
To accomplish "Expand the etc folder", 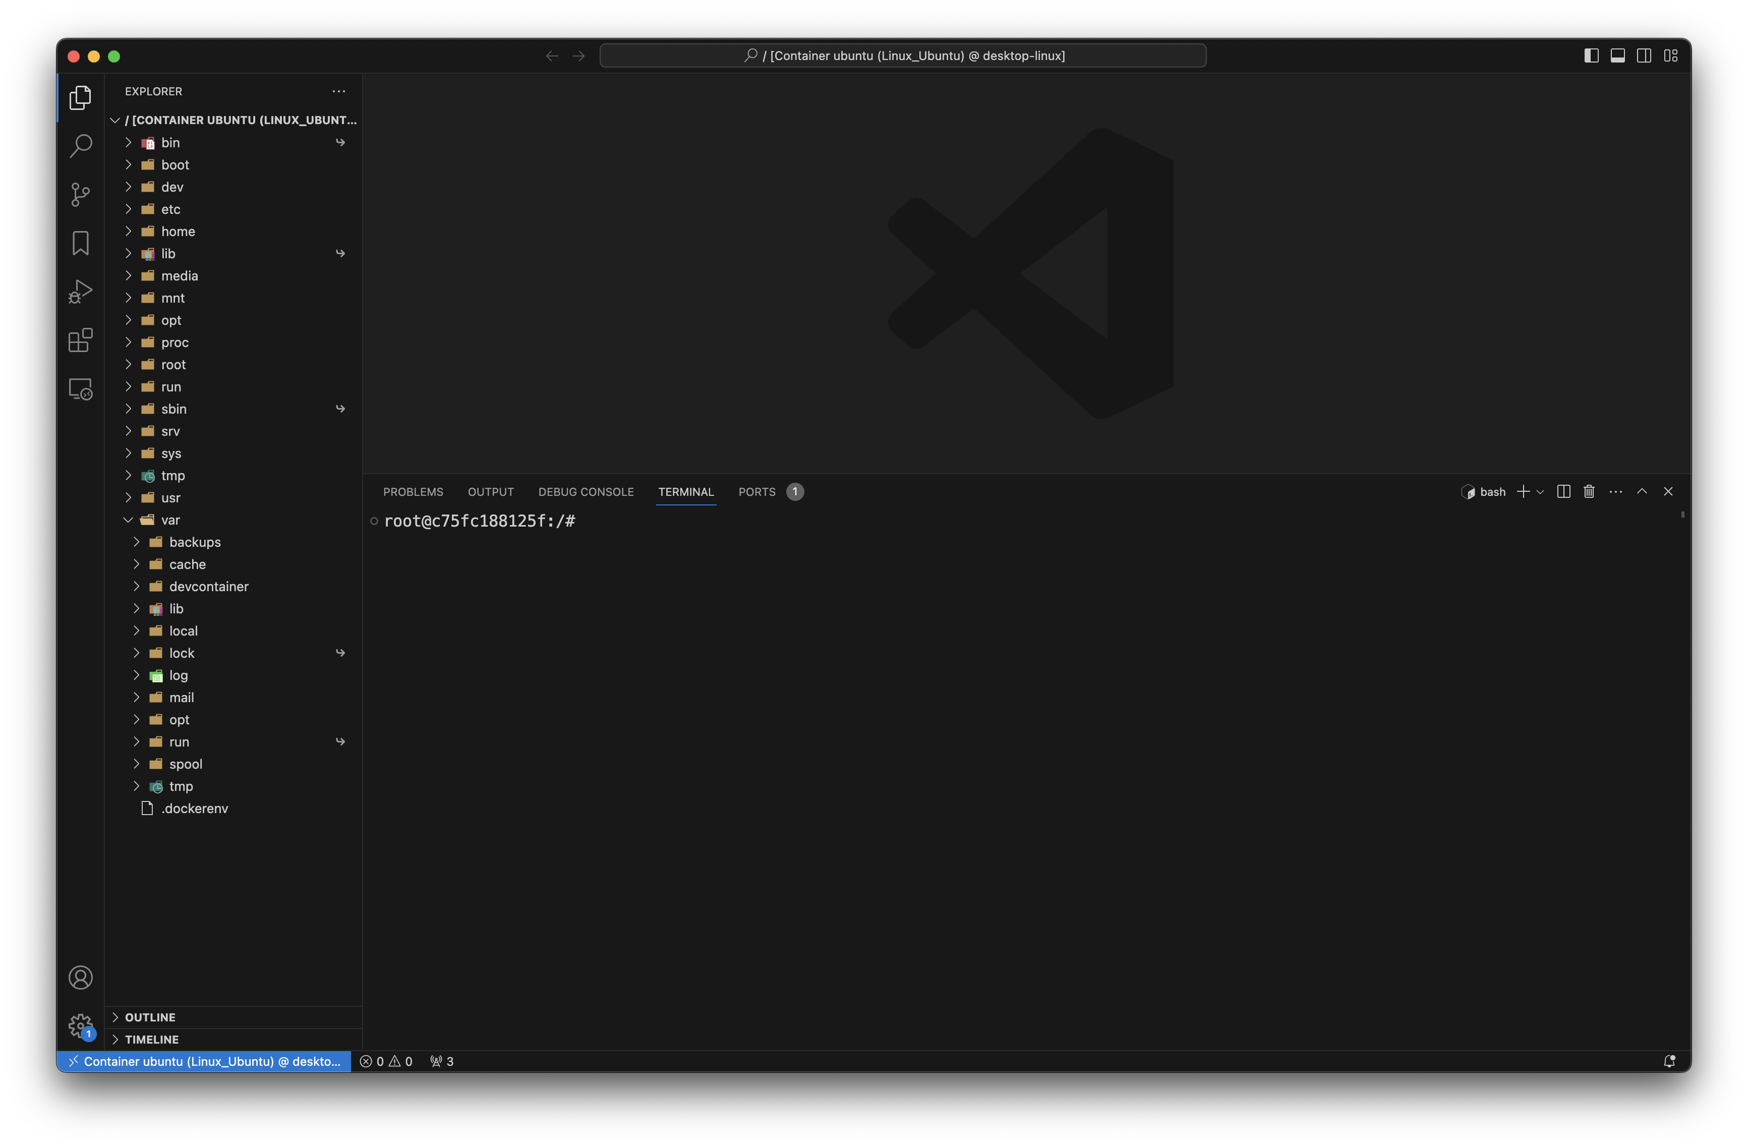I will (x=234, y=209).
